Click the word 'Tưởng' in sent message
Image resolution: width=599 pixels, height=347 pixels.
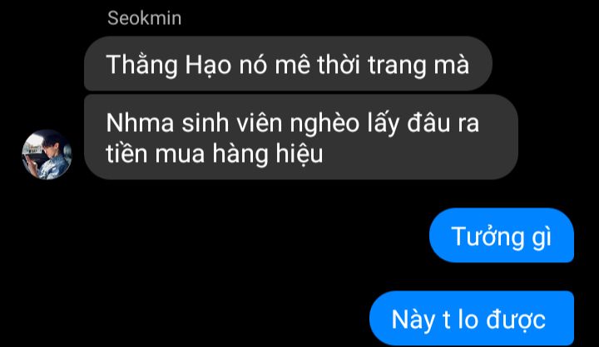[488, 237]
